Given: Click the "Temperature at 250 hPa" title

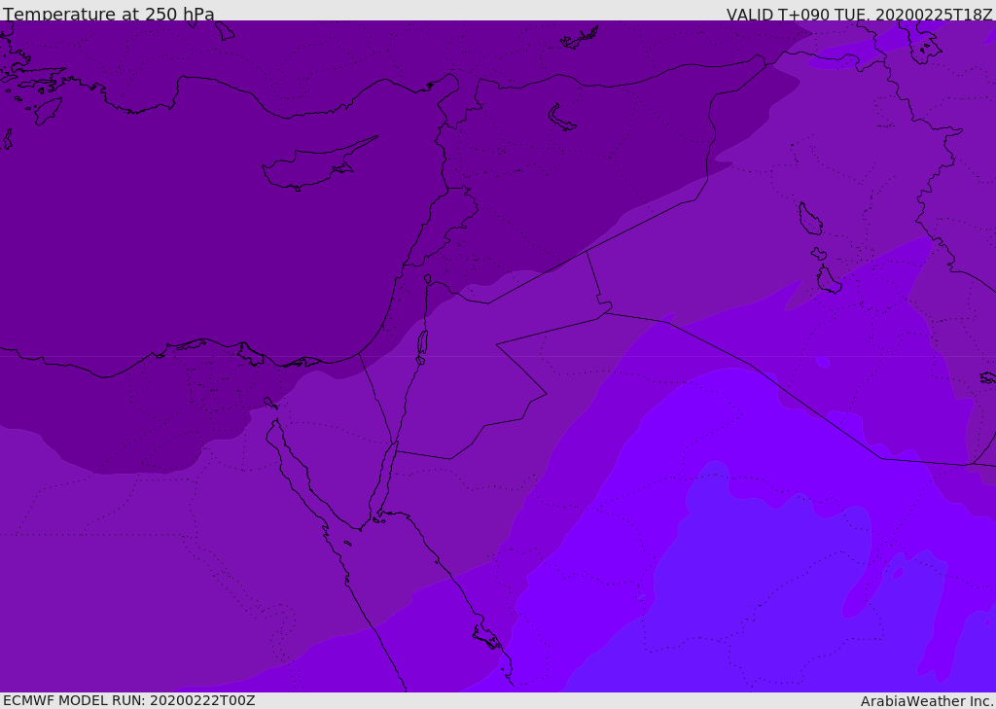Looking at the screenshot, I should 108,15.
